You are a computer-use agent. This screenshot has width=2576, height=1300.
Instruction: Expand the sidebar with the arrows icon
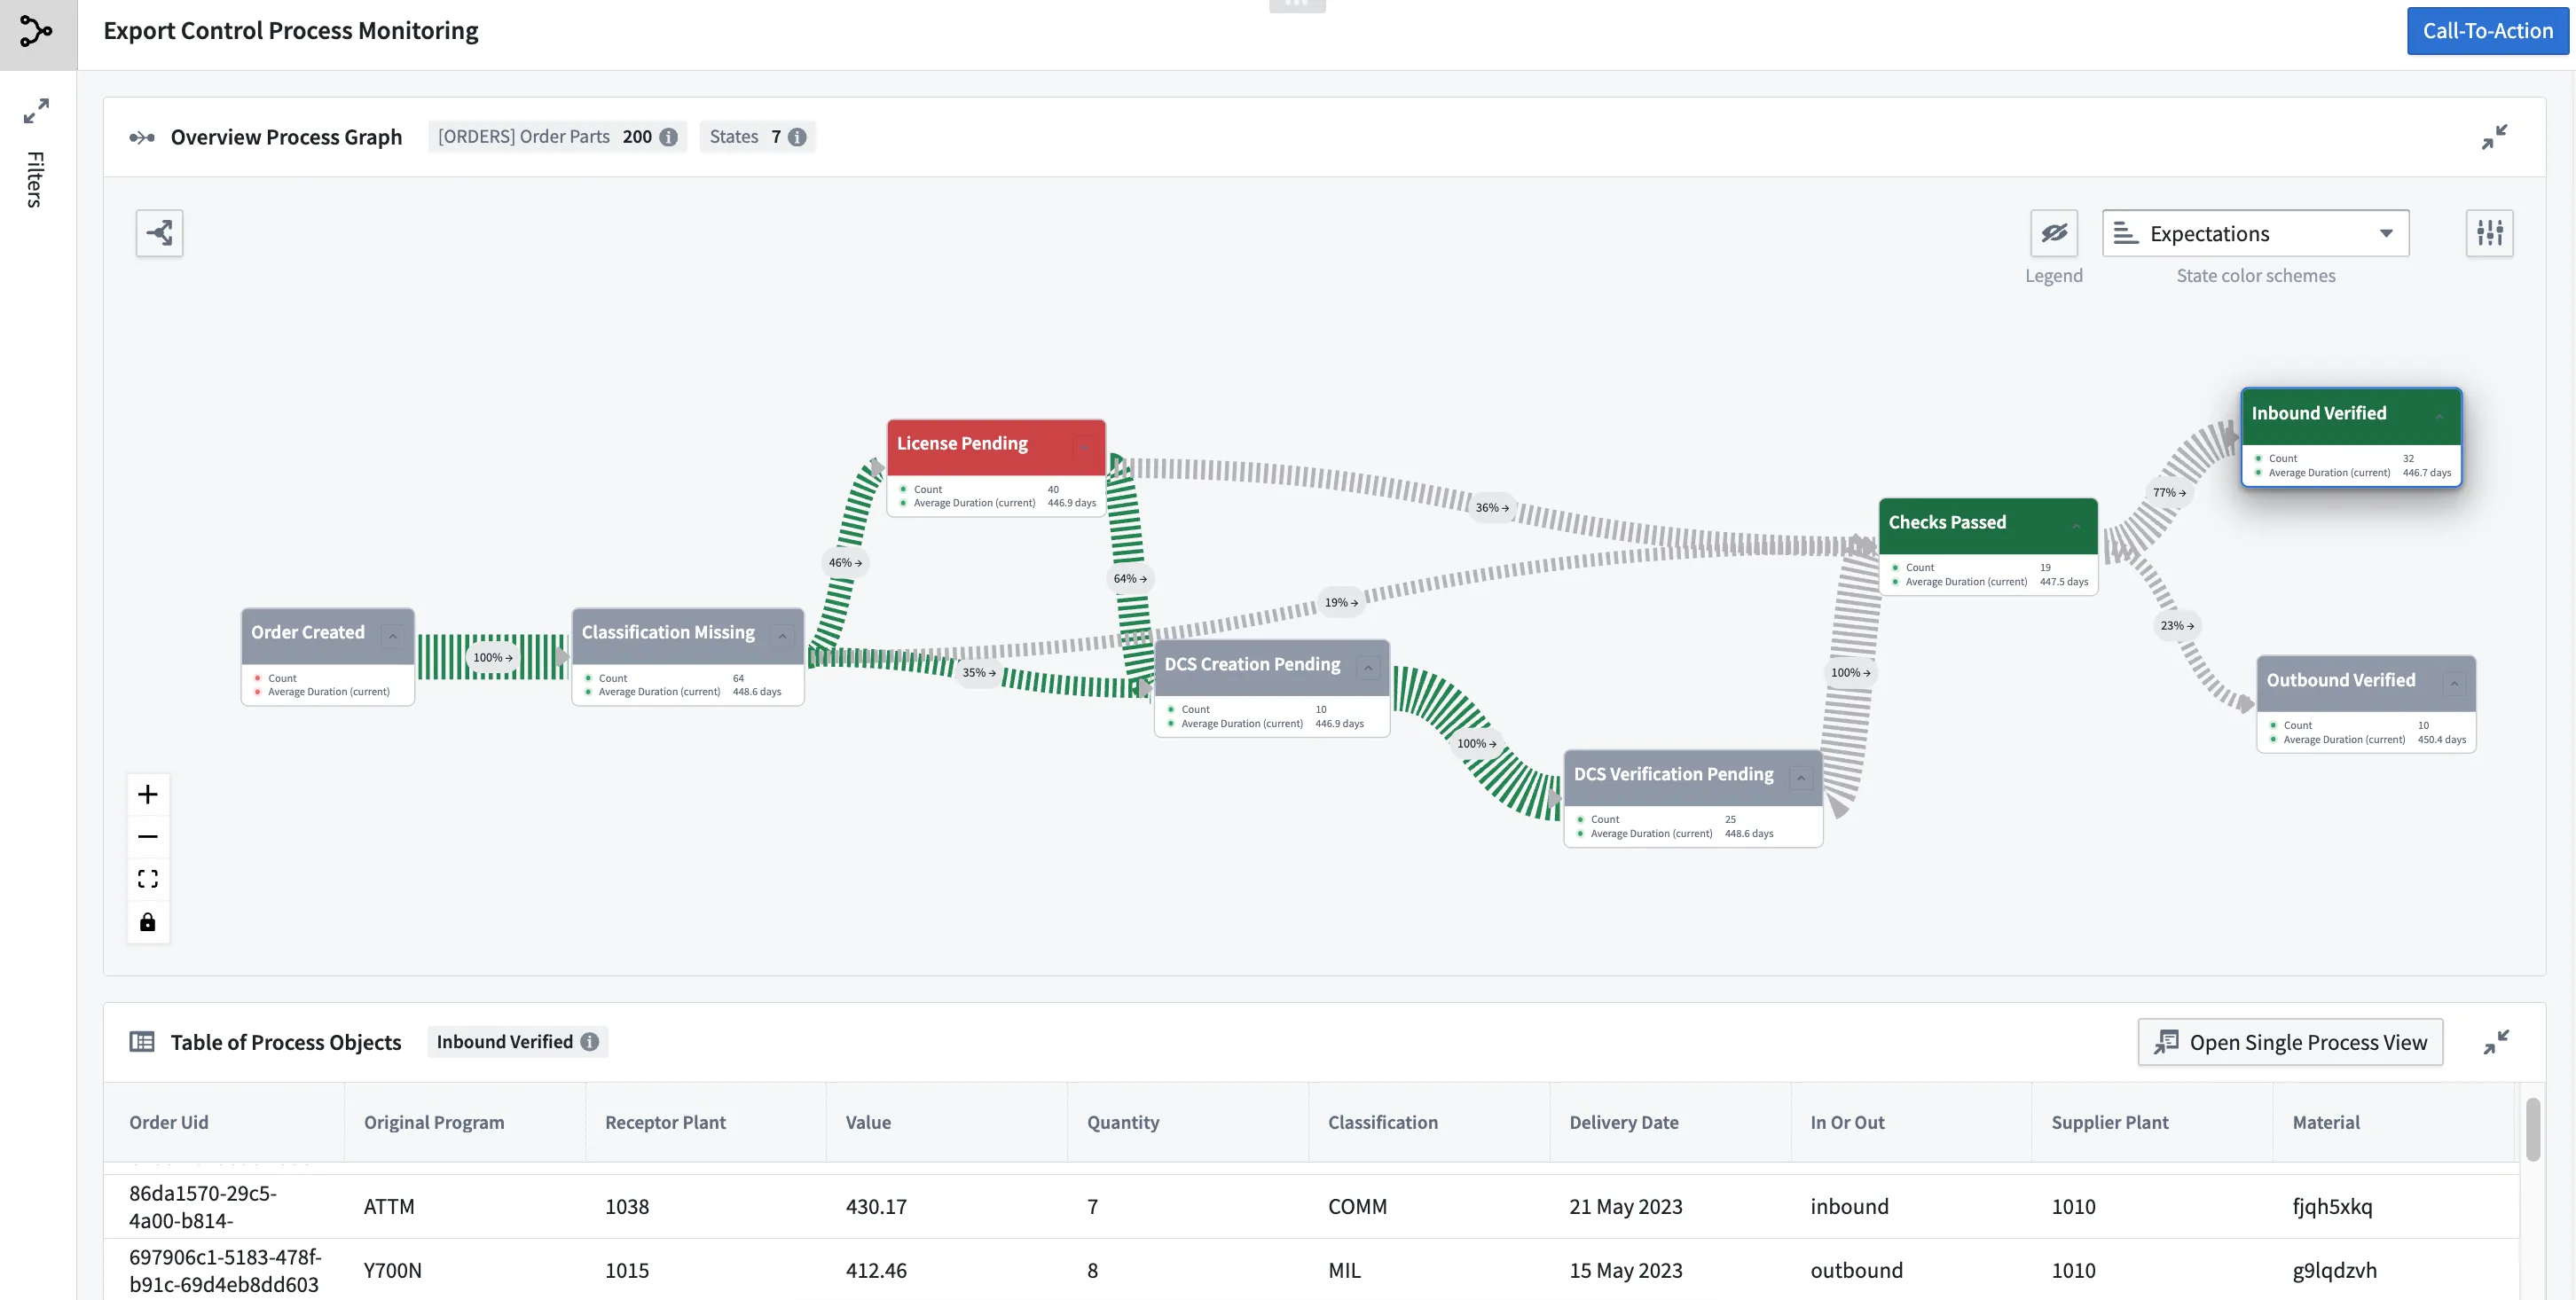(x=37, y=111)
